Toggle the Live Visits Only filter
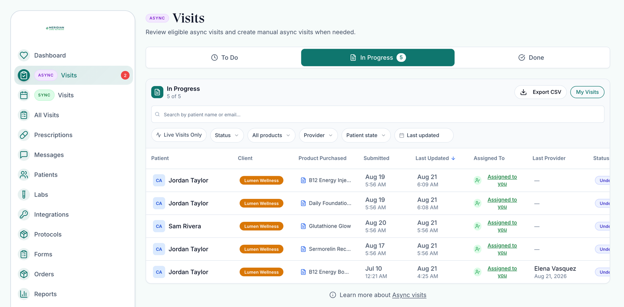 pyautogui.click(x=179, y=135)
